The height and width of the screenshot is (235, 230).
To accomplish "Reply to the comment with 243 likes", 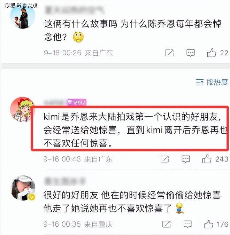I will click(x=186, y=159).
